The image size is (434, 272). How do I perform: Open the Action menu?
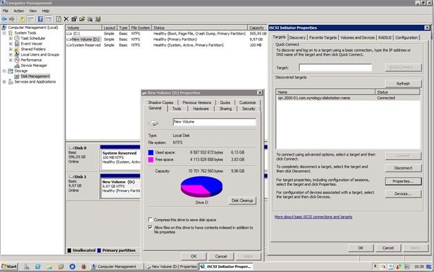pyautogui.click(x=19, y=11)
